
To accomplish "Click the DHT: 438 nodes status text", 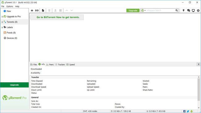I will point(90,111).
